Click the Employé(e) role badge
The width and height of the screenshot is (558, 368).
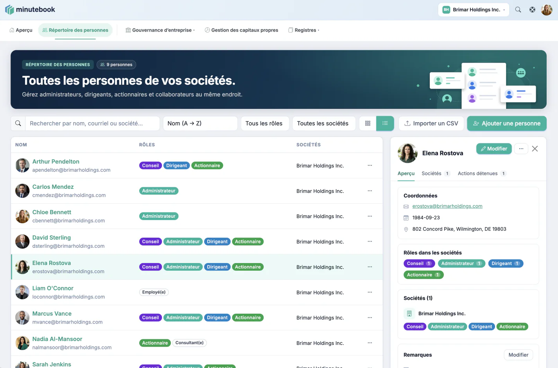coord(154,292)
